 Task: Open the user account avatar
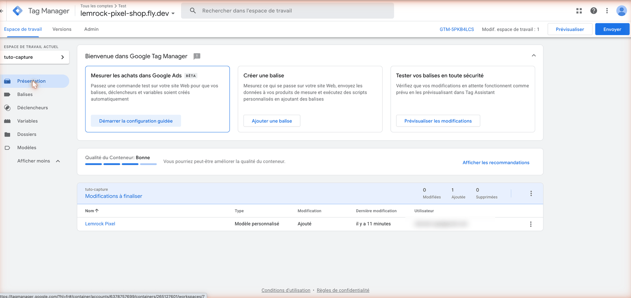(x=622, y=11)
